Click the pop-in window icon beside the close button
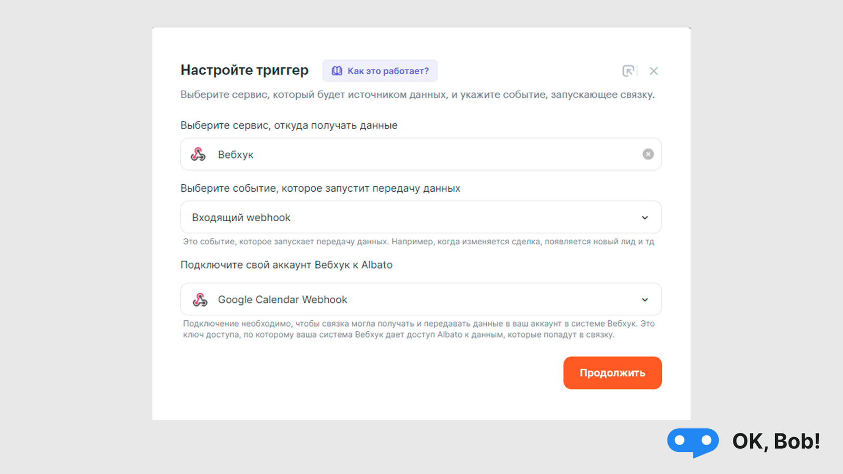The width and height of the screenshot is (843, 474). point(628,71)
